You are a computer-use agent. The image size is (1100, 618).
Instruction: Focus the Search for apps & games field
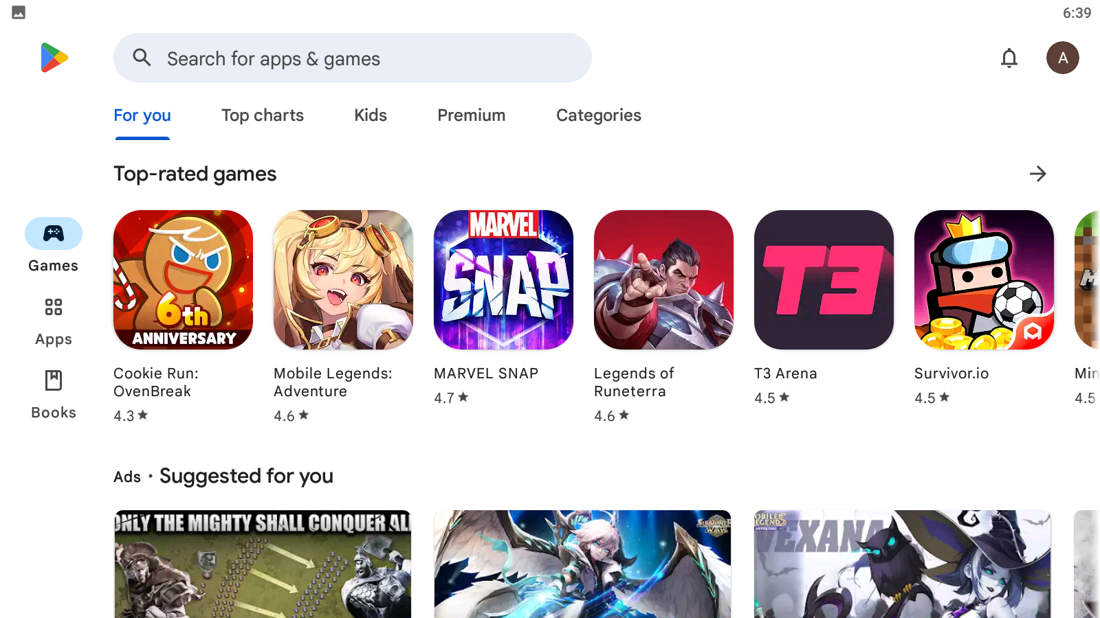click(353, 58)
